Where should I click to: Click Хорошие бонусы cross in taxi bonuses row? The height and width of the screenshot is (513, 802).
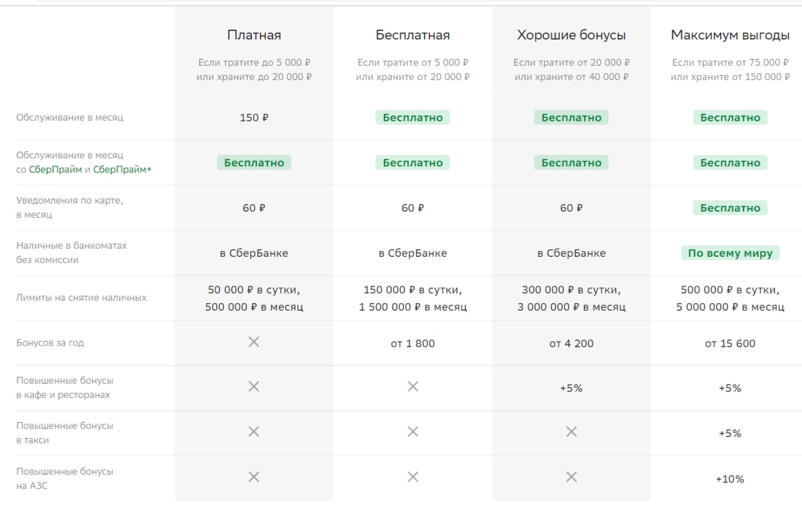point(571,432)
